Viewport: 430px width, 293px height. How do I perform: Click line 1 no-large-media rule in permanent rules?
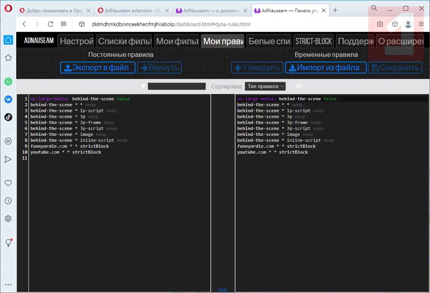(x=80, y=99)
